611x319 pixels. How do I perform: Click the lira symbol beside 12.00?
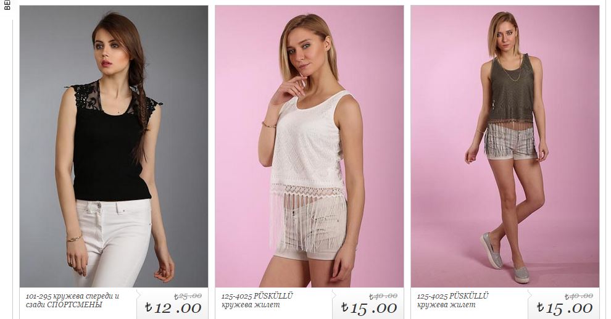(x=149, y=307)
